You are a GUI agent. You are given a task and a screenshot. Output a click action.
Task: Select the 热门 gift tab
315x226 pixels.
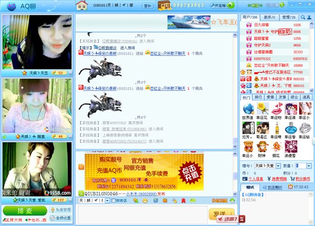pyautogui.click(x=246, y=98)
